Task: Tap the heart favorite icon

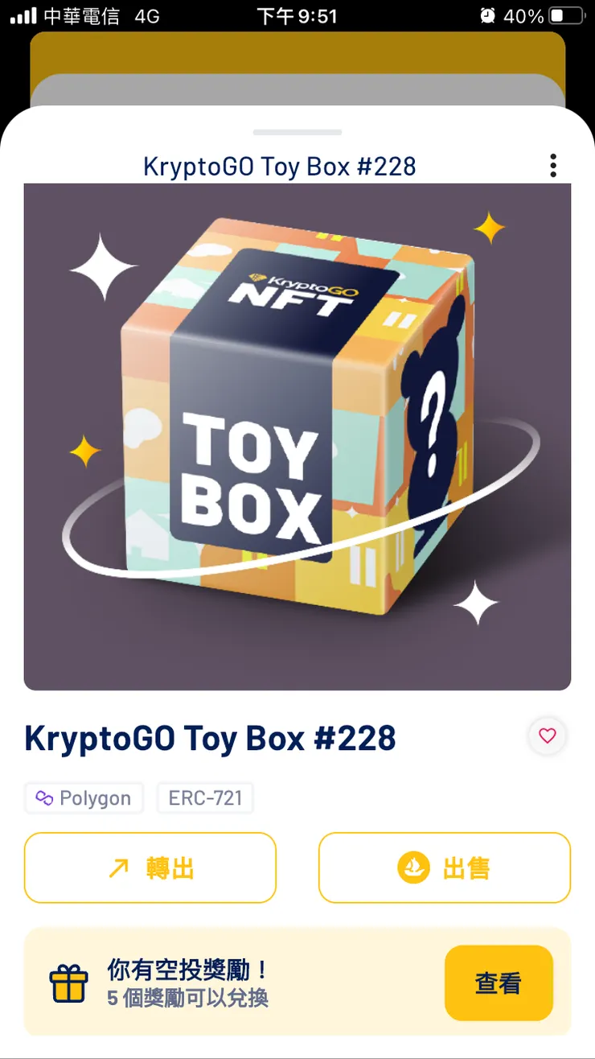Action: (x=548, y=736)
